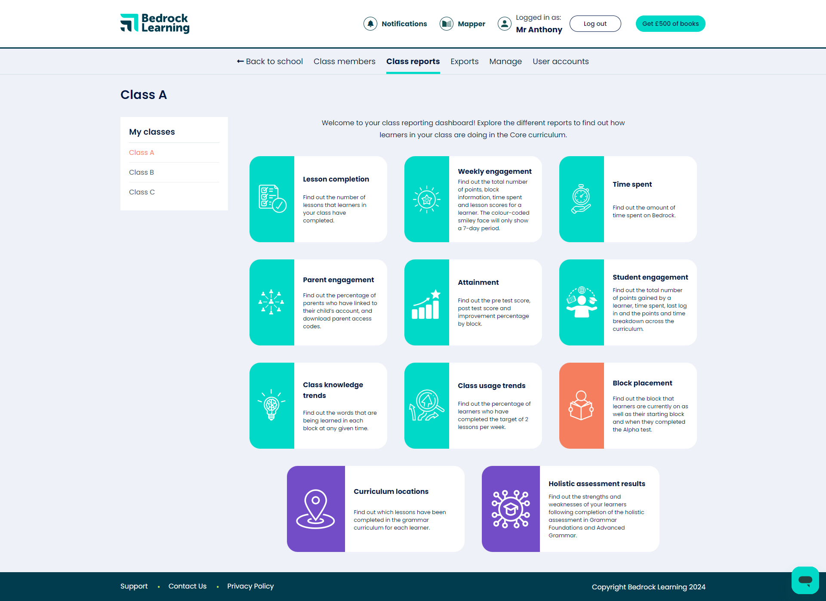Open Weekly engagement star badge icon
This screenshot has height=601, width=826.
point(427,199)
